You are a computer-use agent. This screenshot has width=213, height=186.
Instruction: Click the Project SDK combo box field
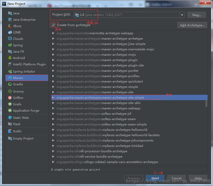click(129, 15)
